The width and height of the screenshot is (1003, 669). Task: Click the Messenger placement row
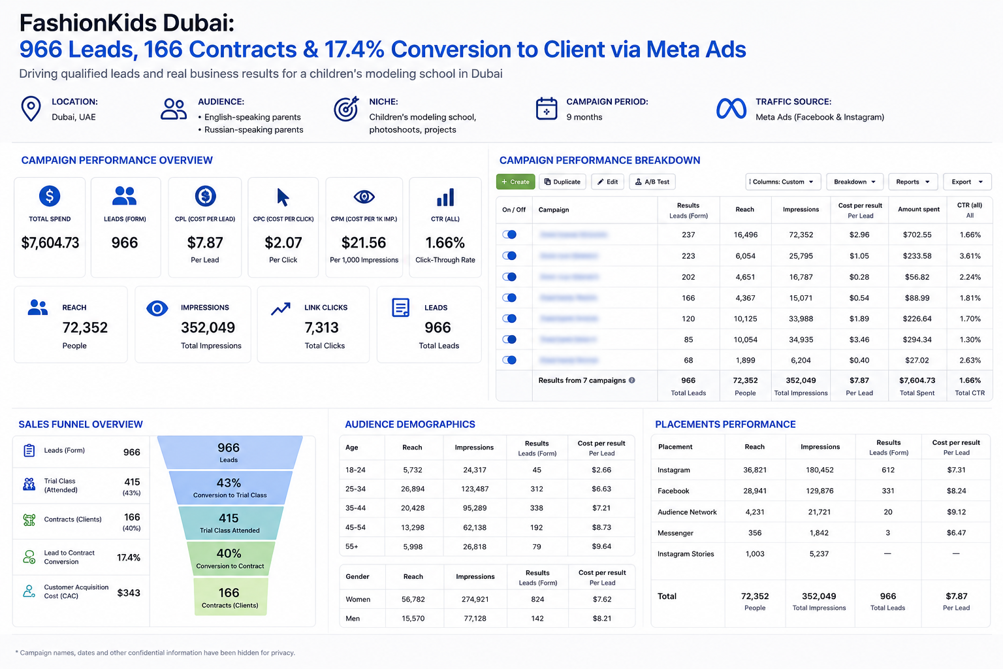click(x=821, y=532)
